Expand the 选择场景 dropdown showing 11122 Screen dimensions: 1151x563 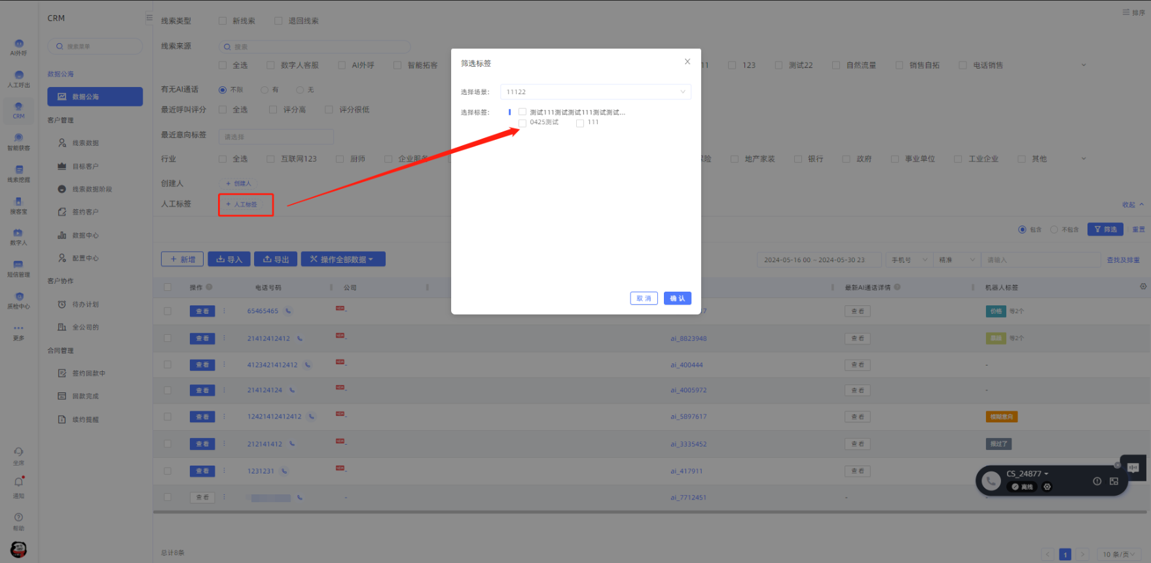pos(595,92)
